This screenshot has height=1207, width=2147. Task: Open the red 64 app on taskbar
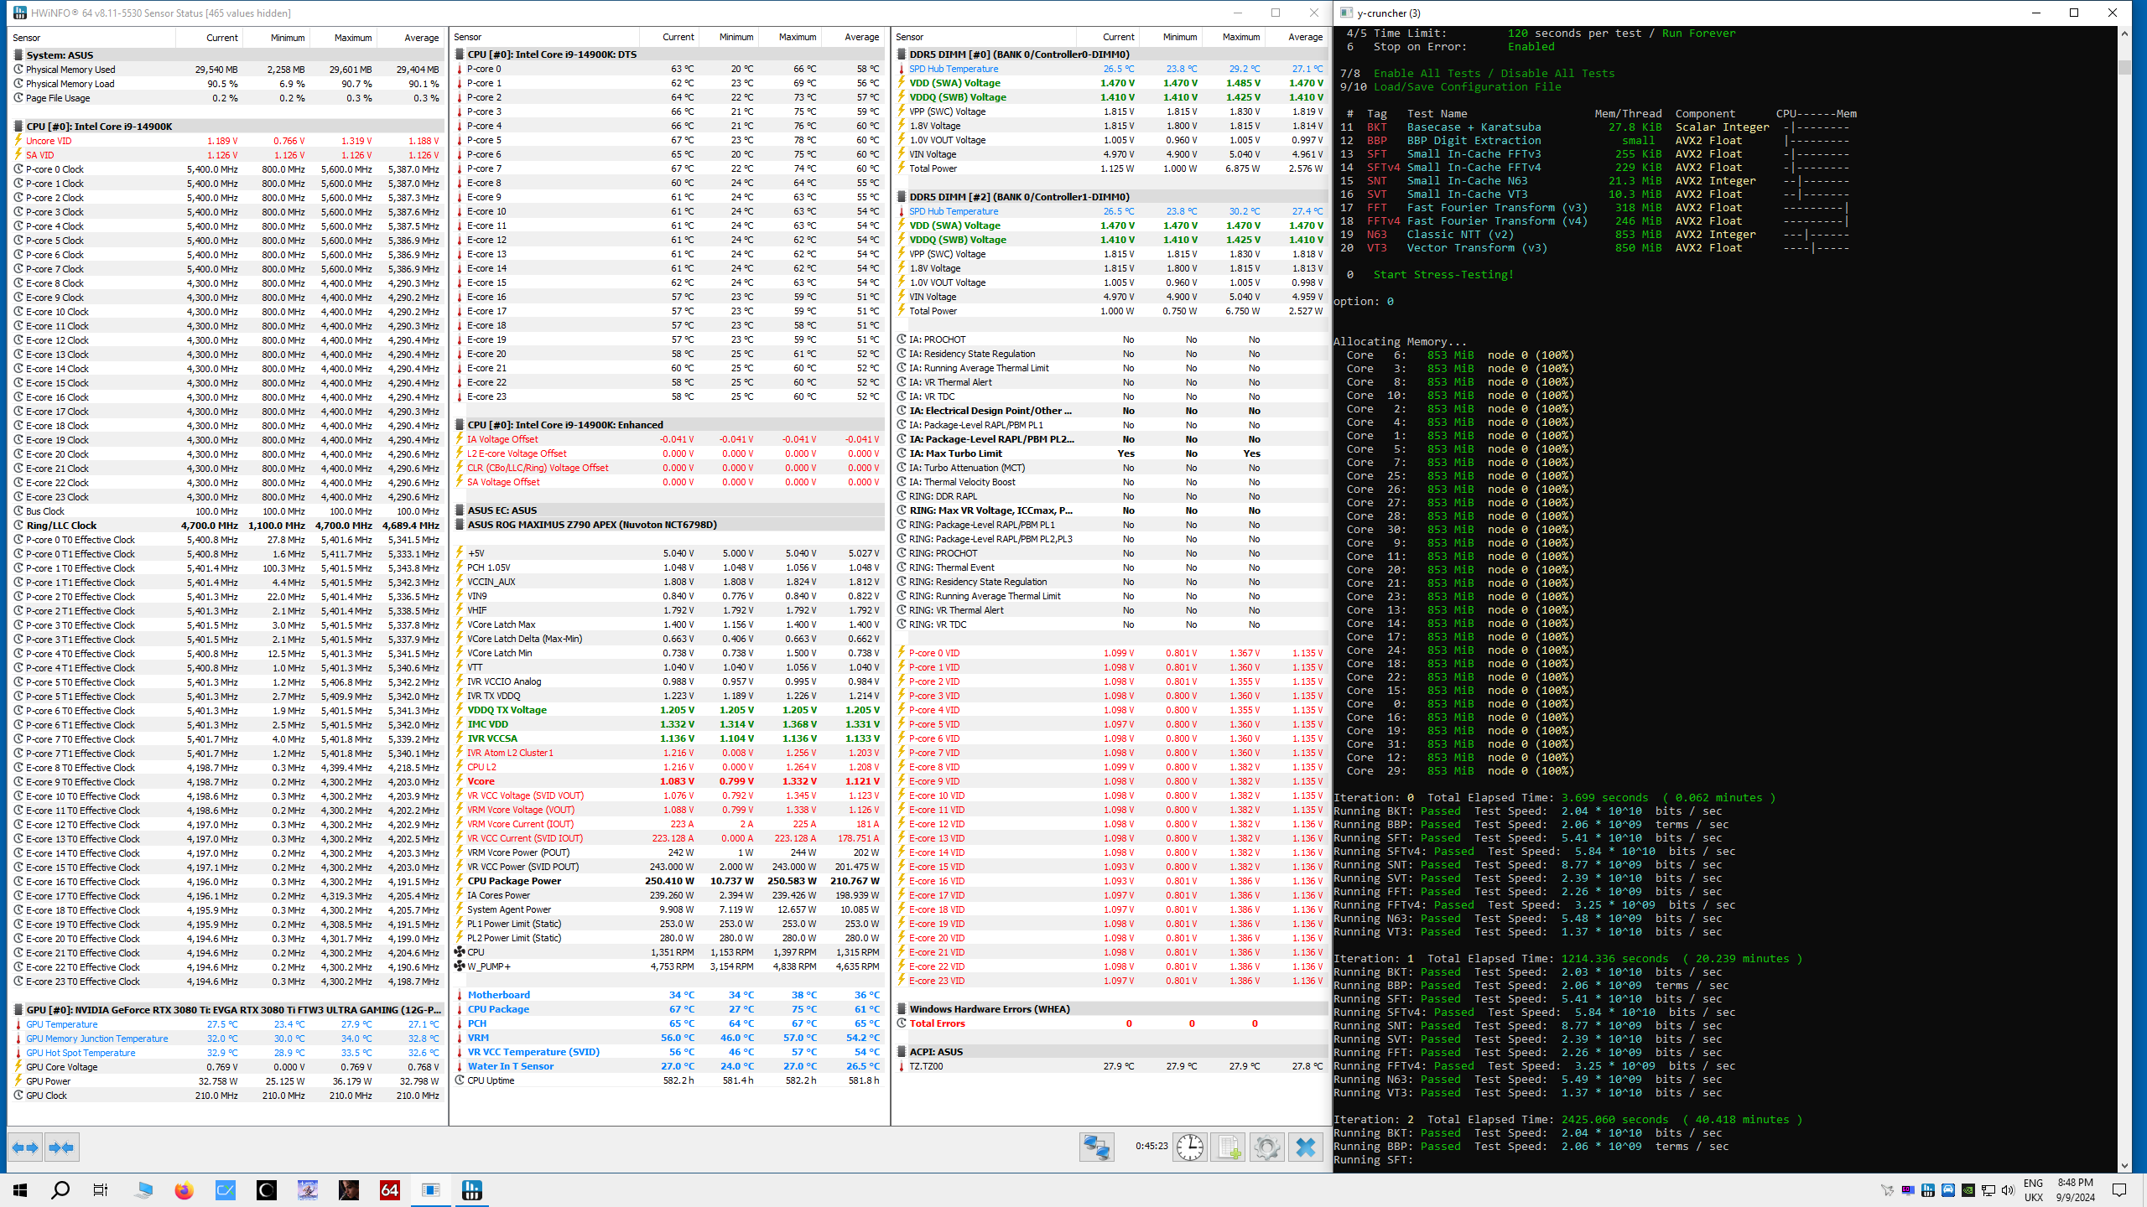[390, 1190]
